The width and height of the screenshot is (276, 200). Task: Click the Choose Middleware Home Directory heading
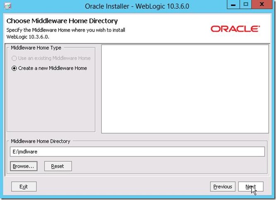(62, 21)
